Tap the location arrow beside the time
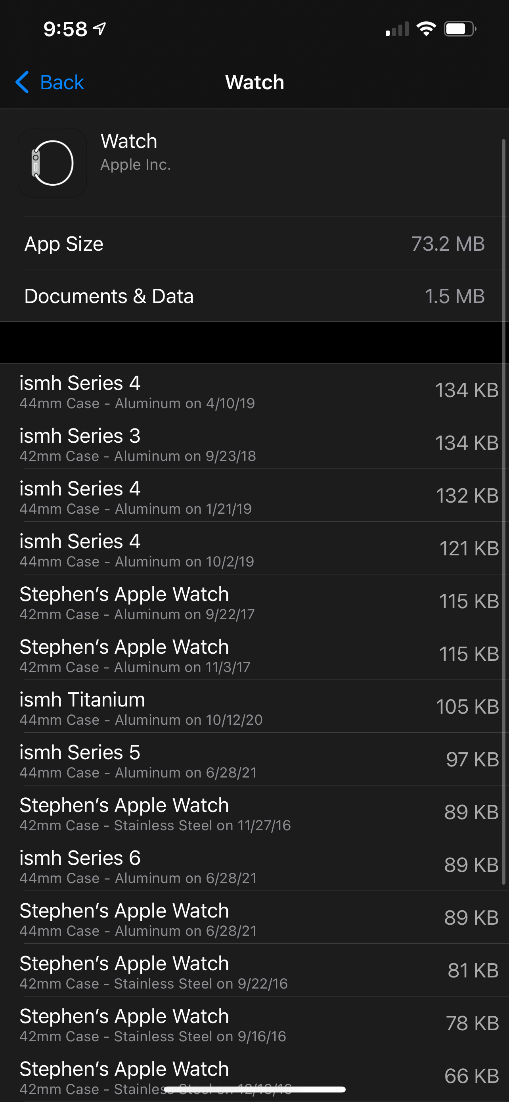The width and height of the screenshot is (509, 1102). [100, 29]
